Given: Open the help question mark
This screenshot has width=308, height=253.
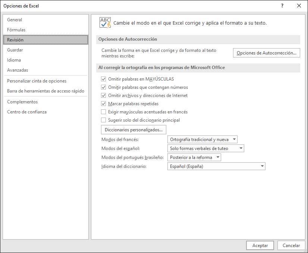Looking at the screenshot, I should (282, 6).
